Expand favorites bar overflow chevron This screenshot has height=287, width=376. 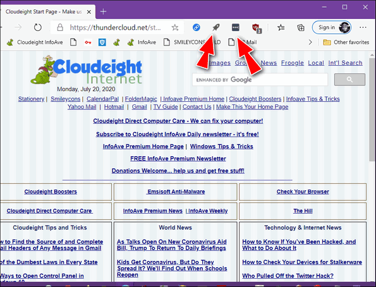(x=310, y=42)
